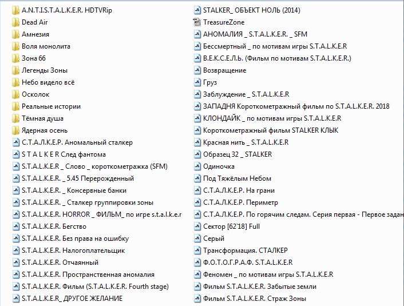Select the Небо видело всё folder icon
The image size is (404, 306).
(15, 82)
